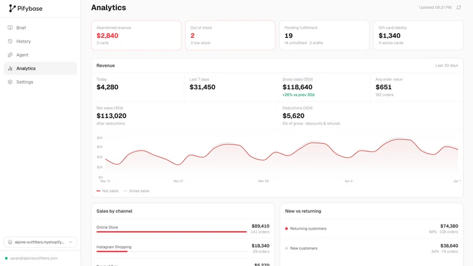Click the Analytics bar chart icon

coord(10,69)
